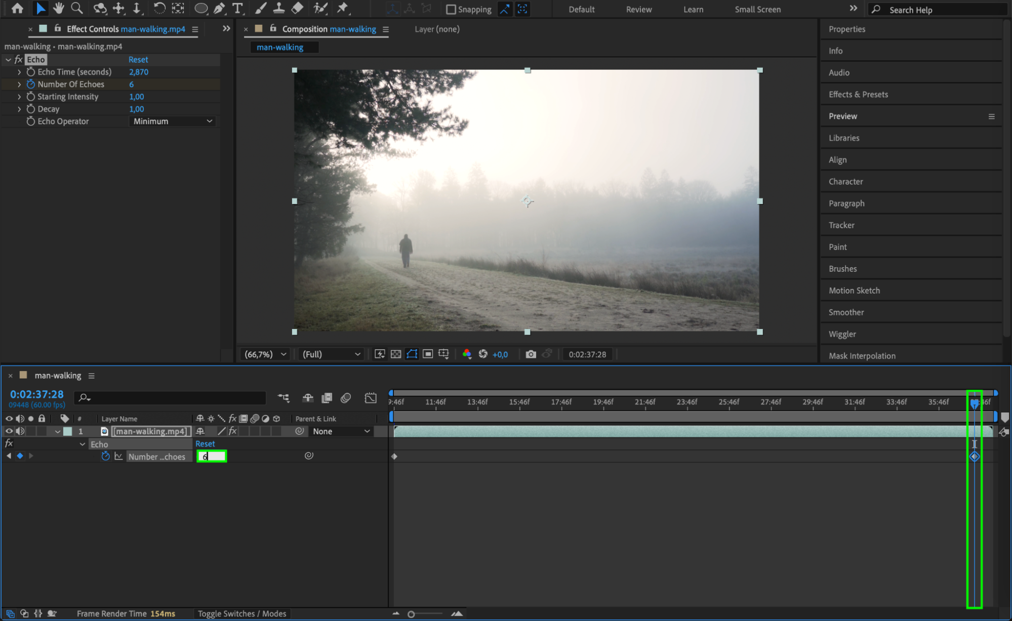
Task: Open the Effects & Presets panel
Action: (x=858, y=94)
